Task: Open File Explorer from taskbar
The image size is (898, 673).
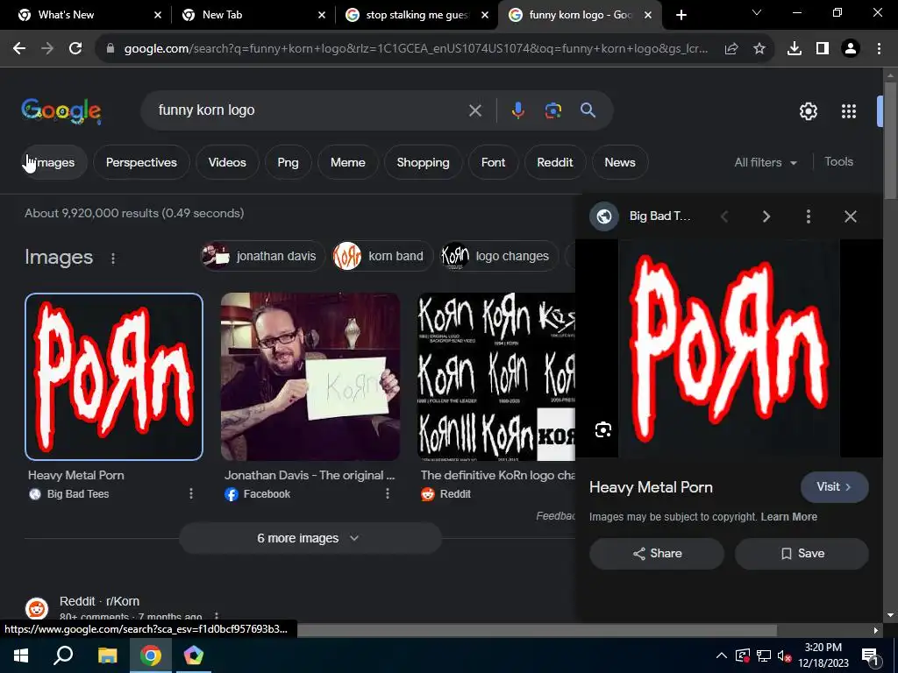Action: coord(107,655)
